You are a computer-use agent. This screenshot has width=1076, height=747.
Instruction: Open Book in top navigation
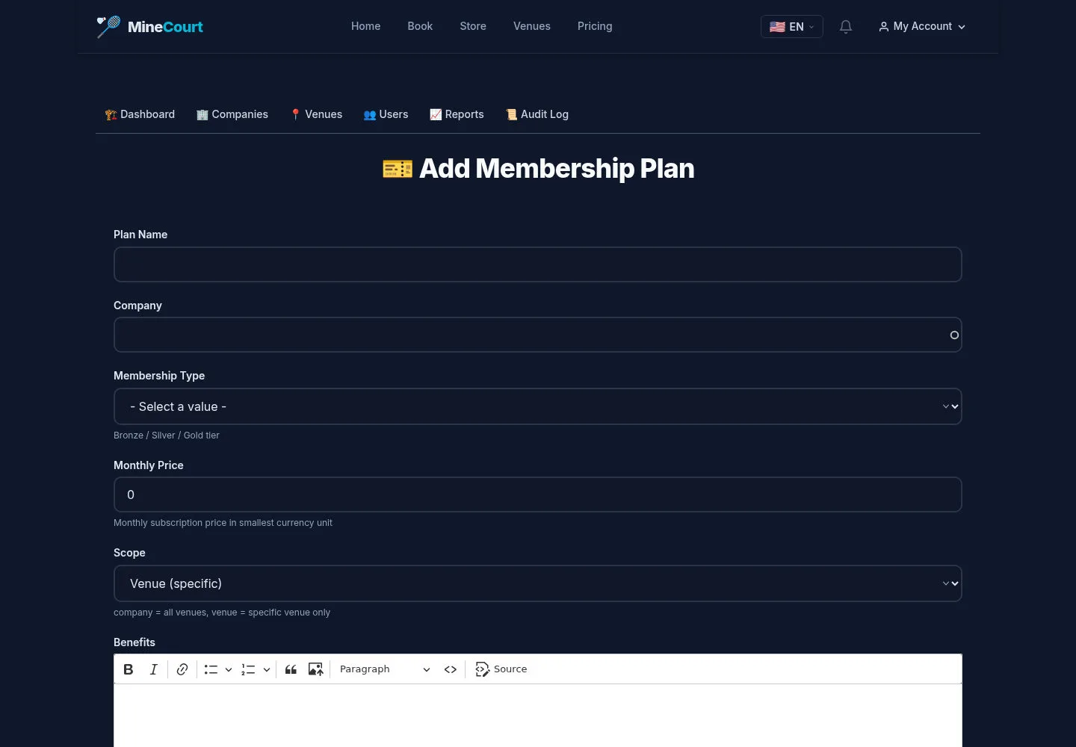pos(420,26)
